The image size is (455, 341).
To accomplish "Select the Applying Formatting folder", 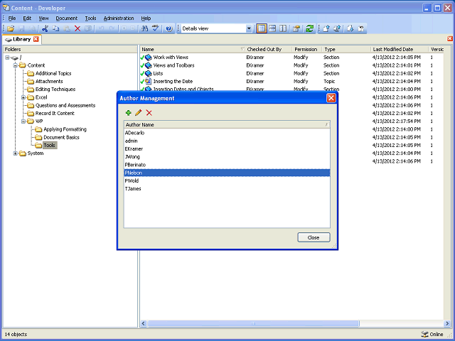I will (x=65, y=129).
